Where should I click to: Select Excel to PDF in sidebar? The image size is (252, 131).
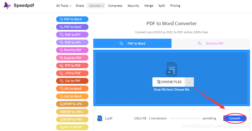tap(72, 58)
